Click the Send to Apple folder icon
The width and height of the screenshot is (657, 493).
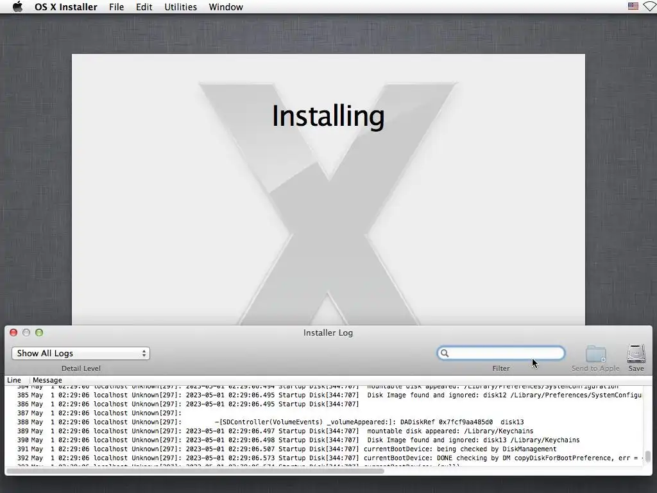point(595,354)
